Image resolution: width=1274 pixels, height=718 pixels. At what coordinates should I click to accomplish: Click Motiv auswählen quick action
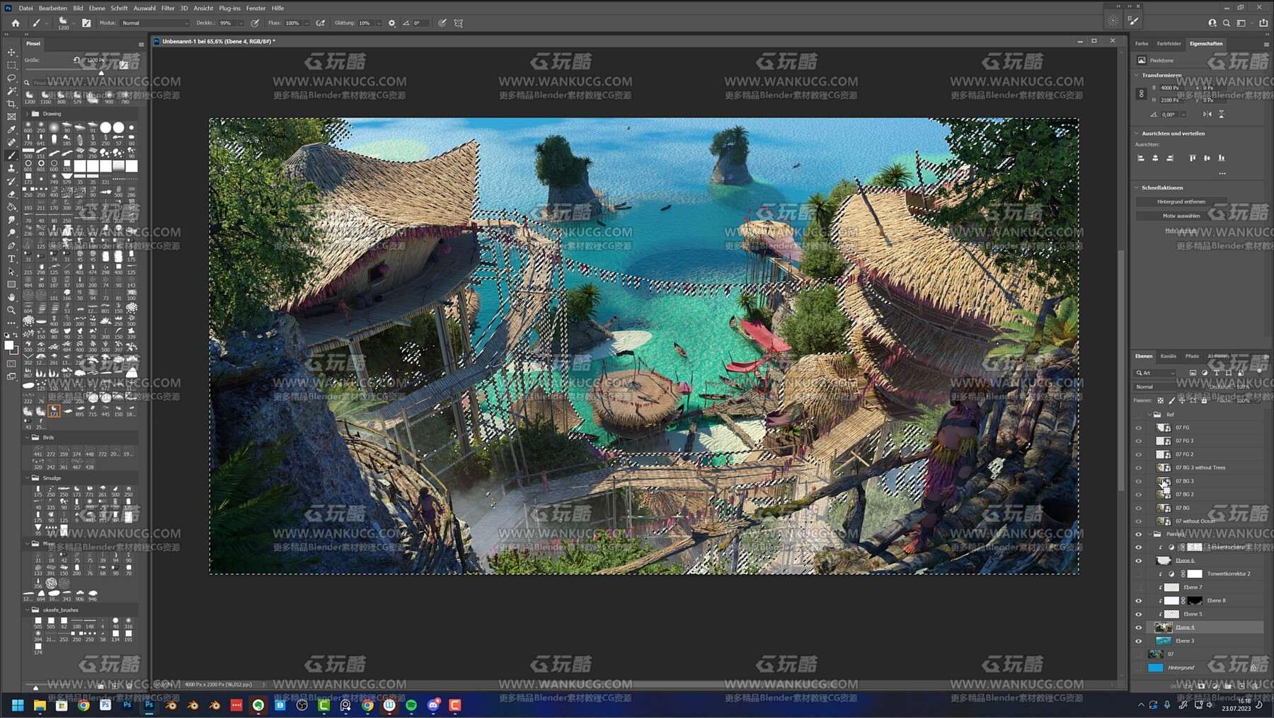[1181, 216]
